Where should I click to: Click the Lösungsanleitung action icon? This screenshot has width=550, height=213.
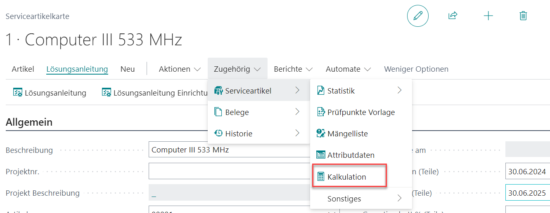pyautogui.click(x=17, y=93)
